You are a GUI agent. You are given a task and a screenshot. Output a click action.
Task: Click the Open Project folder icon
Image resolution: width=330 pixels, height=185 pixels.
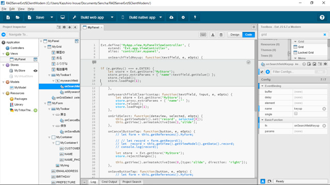coord(18,17)
